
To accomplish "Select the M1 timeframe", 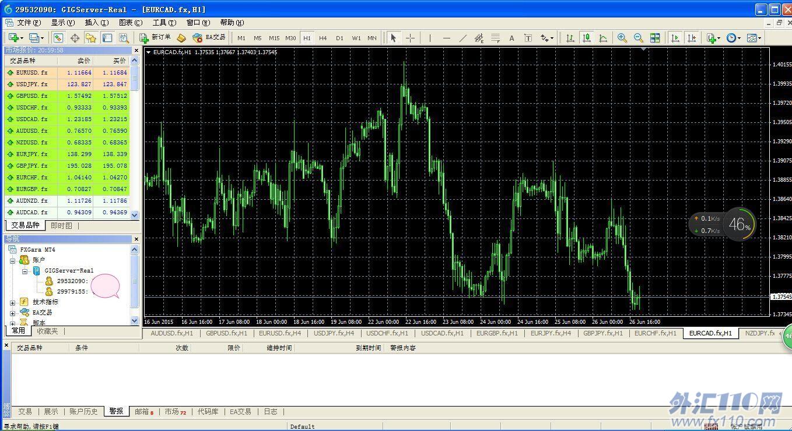I will [241, 38].
